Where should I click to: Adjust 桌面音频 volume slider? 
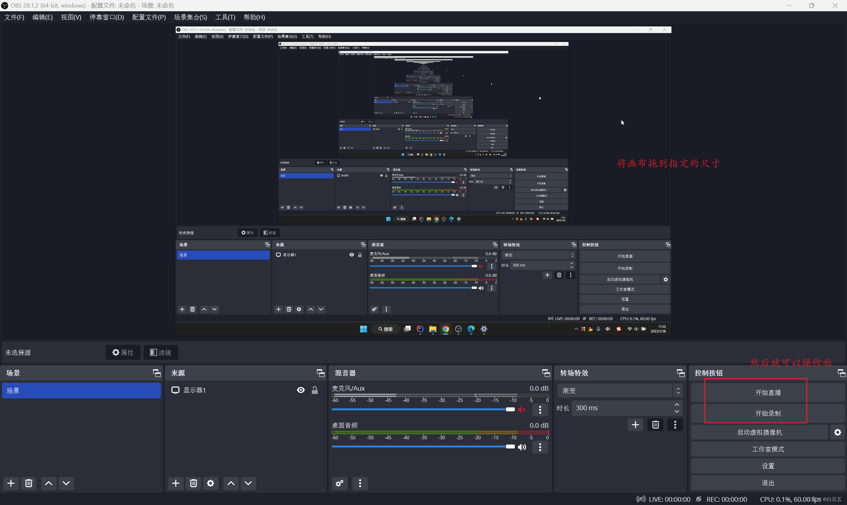(423, 447)
